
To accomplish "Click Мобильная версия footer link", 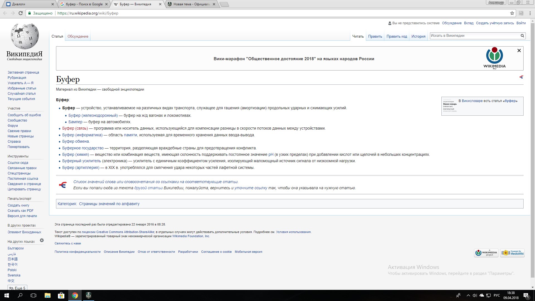I will (x=248, y=252).
